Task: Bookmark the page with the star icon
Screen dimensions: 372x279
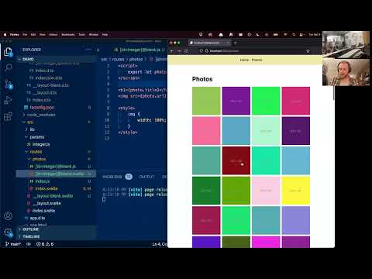Action: [308, 51]
